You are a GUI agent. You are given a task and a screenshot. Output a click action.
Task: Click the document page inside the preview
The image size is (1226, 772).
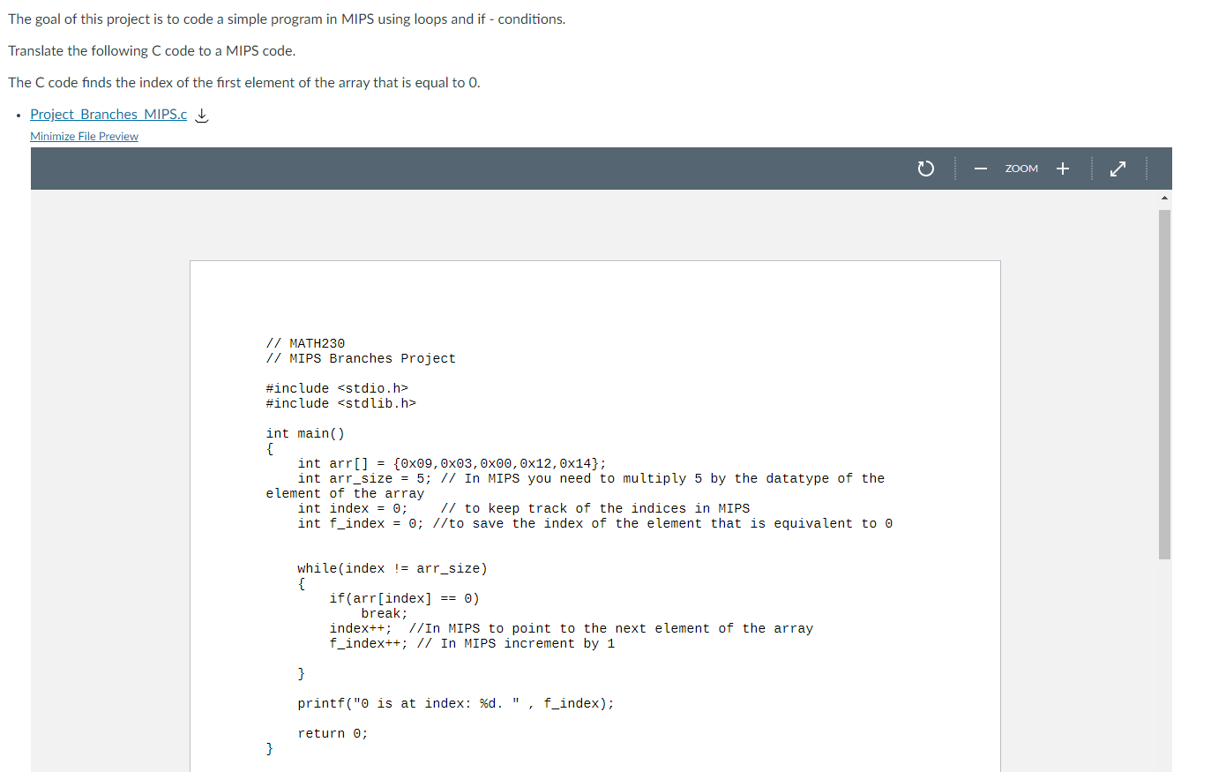coord(594,529)
